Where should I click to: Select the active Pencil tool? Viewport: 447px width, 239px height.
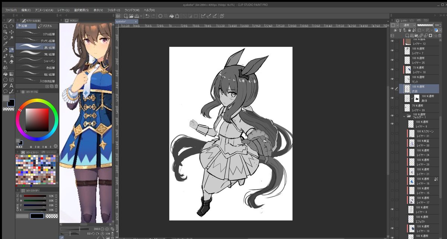(x=12, y=50)
